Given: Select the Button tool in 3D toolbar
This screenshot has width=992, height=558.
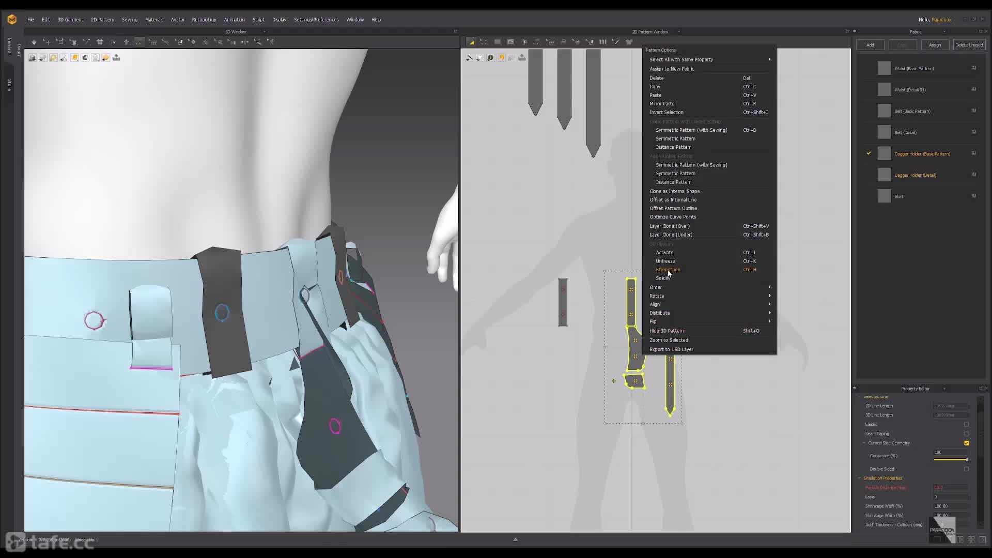Looking at the screenshot, I should point(192,42).
